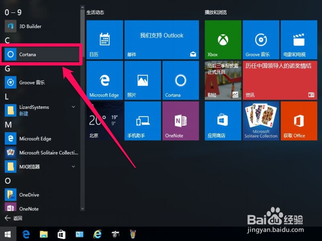Screen dimensions: 322x241
Task: Open the Groove 音乐 tile
Action: (261, 40)
